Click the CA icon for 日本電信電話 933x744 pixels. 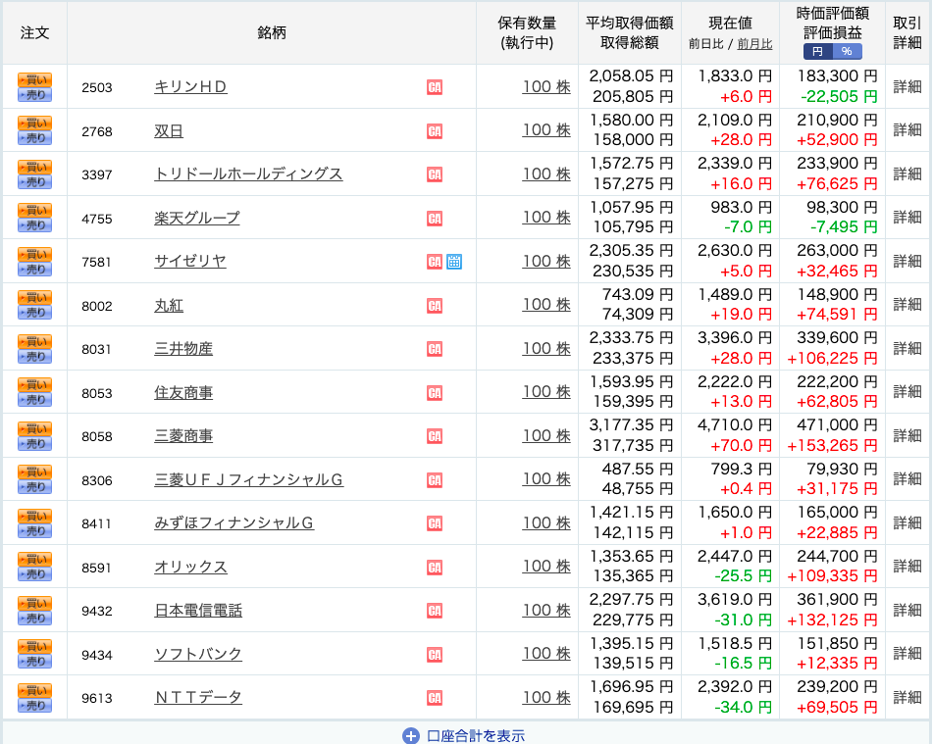[435, 611]
